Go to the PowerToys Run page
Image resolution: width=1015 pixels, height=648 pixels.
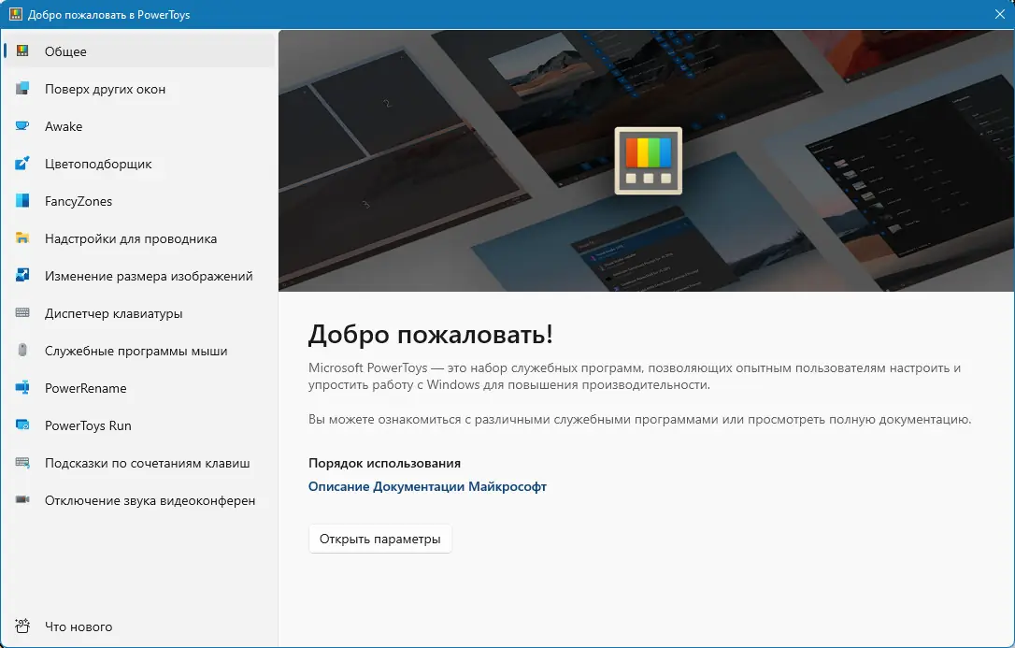(139, 425)
